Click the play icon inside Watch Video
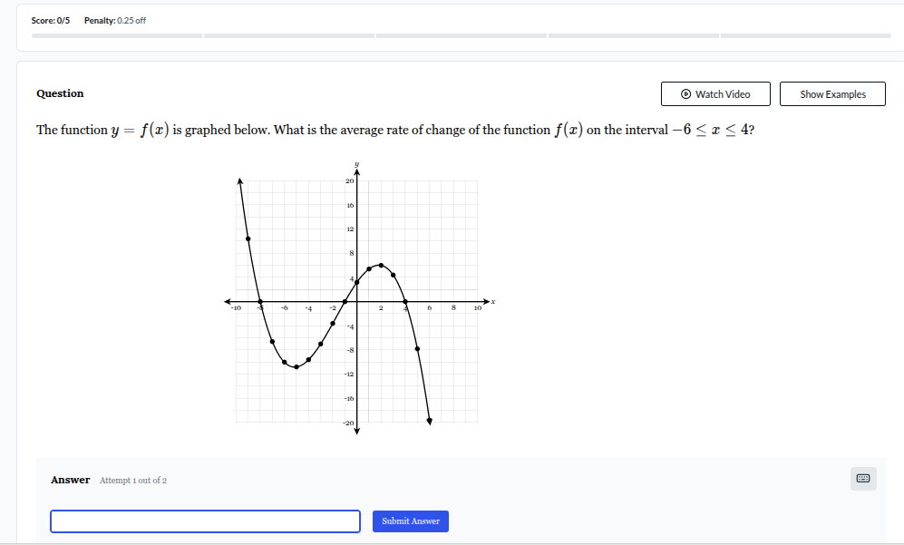Screen dimensions: 904x545 (x=686, y=93)
